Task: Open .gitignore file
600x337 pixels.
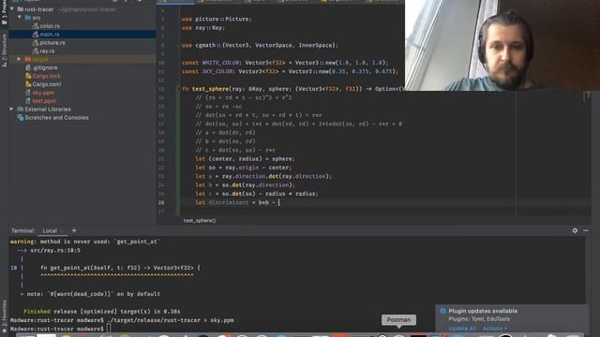Action: [45, 67]
